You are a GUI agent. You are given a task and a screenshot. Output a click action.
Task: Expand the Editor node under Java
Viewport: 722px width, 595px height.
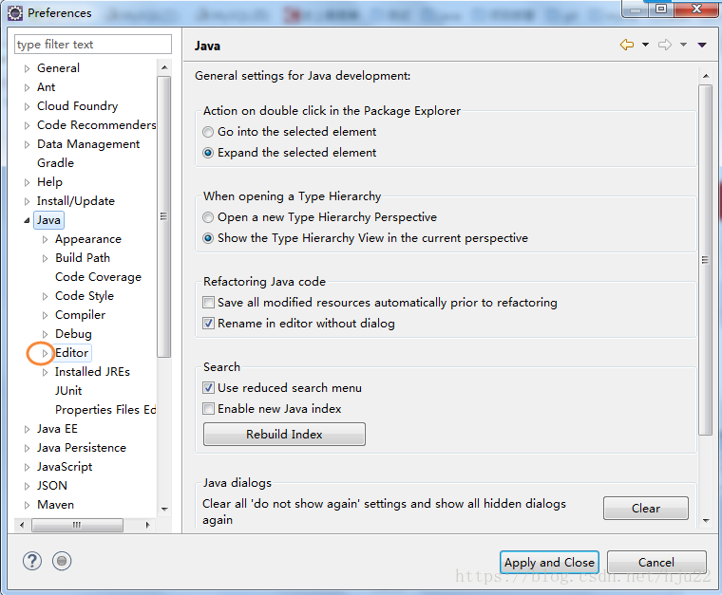click(45, 353)
